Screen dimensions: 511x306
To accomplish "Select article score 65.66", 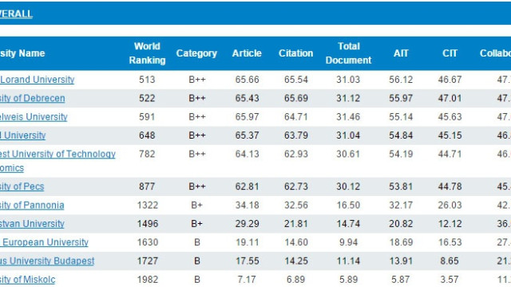I will point(247,80).
